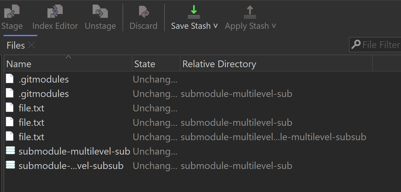This screenshot has height=192, width=401.
Task: Click the State column header
Action: pos(144,64)
